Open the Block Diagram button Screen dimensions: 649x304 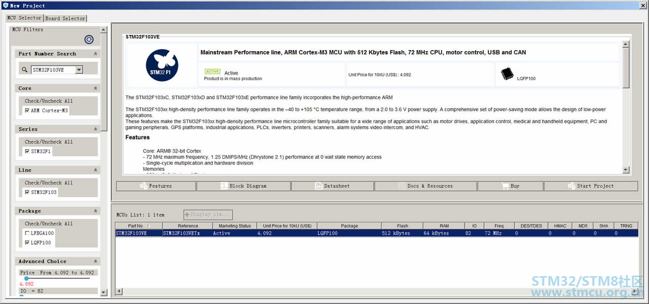tap(243, 186)
